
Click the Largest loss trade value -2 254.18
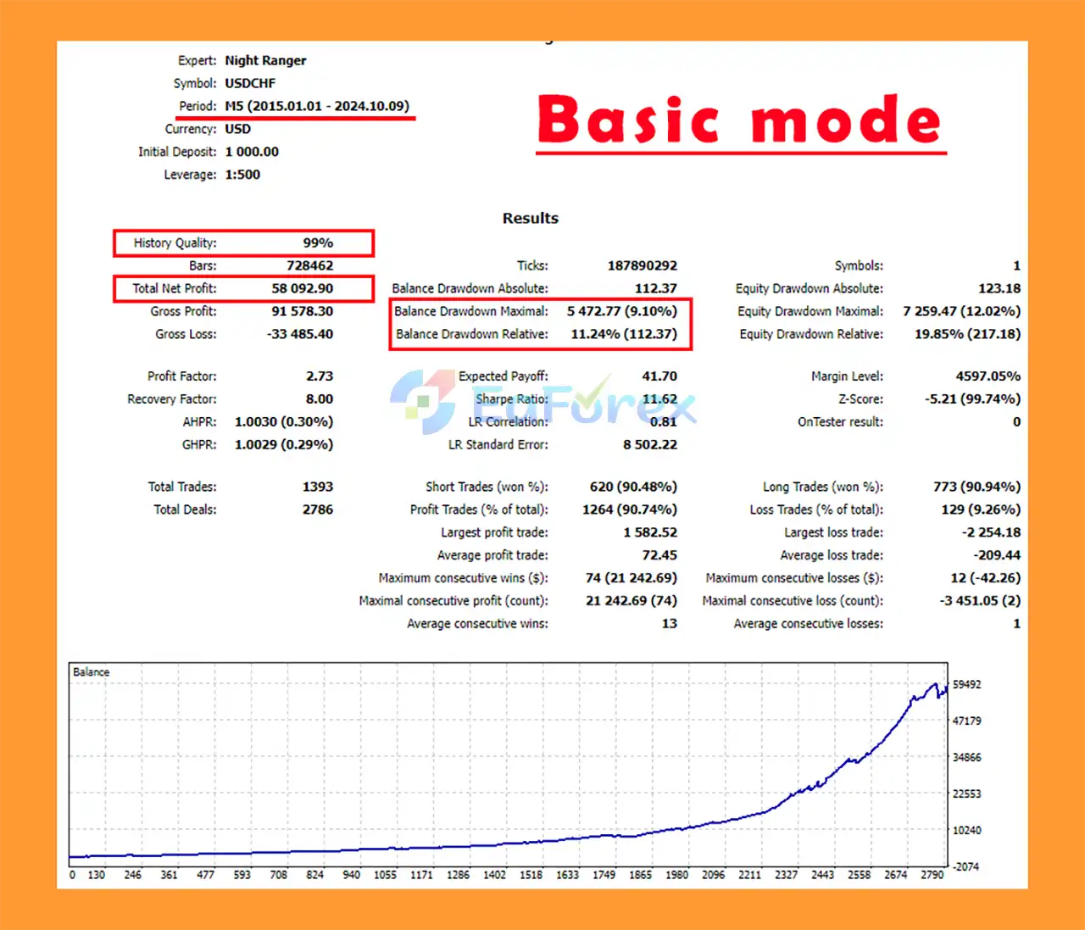991,532
